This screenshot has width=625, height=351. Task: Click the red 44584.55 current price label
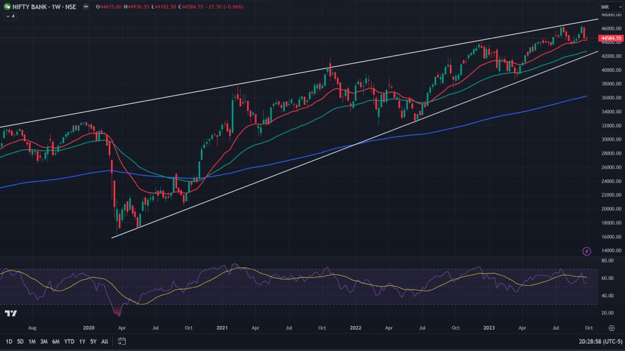pos(611,38)
